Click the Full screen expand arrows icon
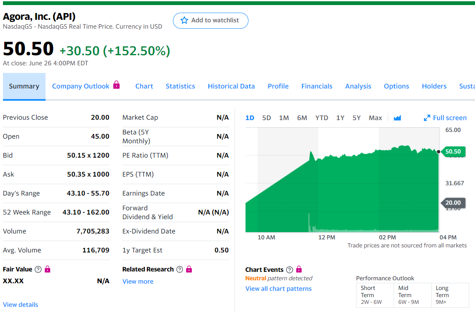This screenshot has width=475, height=314. (427, 118)
